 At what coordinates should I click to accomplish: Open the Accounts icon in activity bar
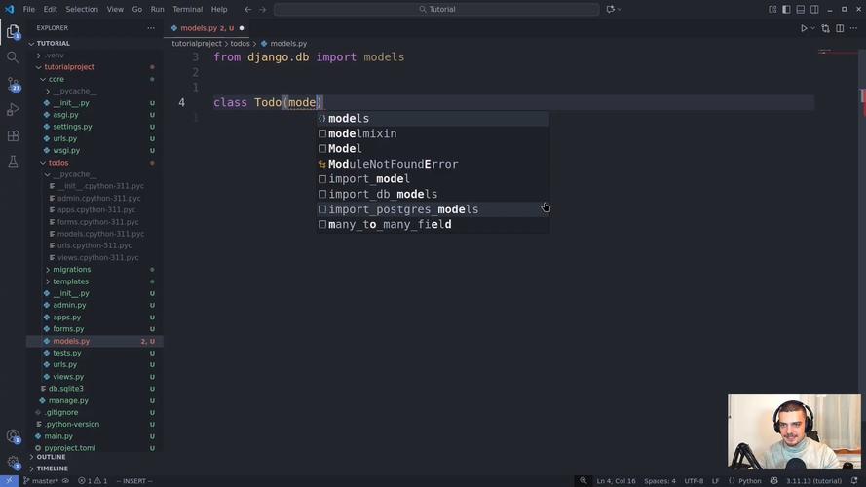point(13,437)
